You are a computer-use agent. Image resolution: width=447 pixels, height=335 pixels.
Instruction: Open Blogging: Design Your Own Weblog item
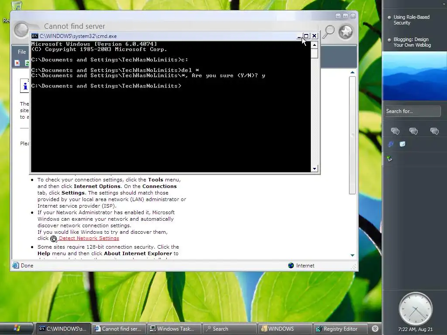tap(412, 42)
